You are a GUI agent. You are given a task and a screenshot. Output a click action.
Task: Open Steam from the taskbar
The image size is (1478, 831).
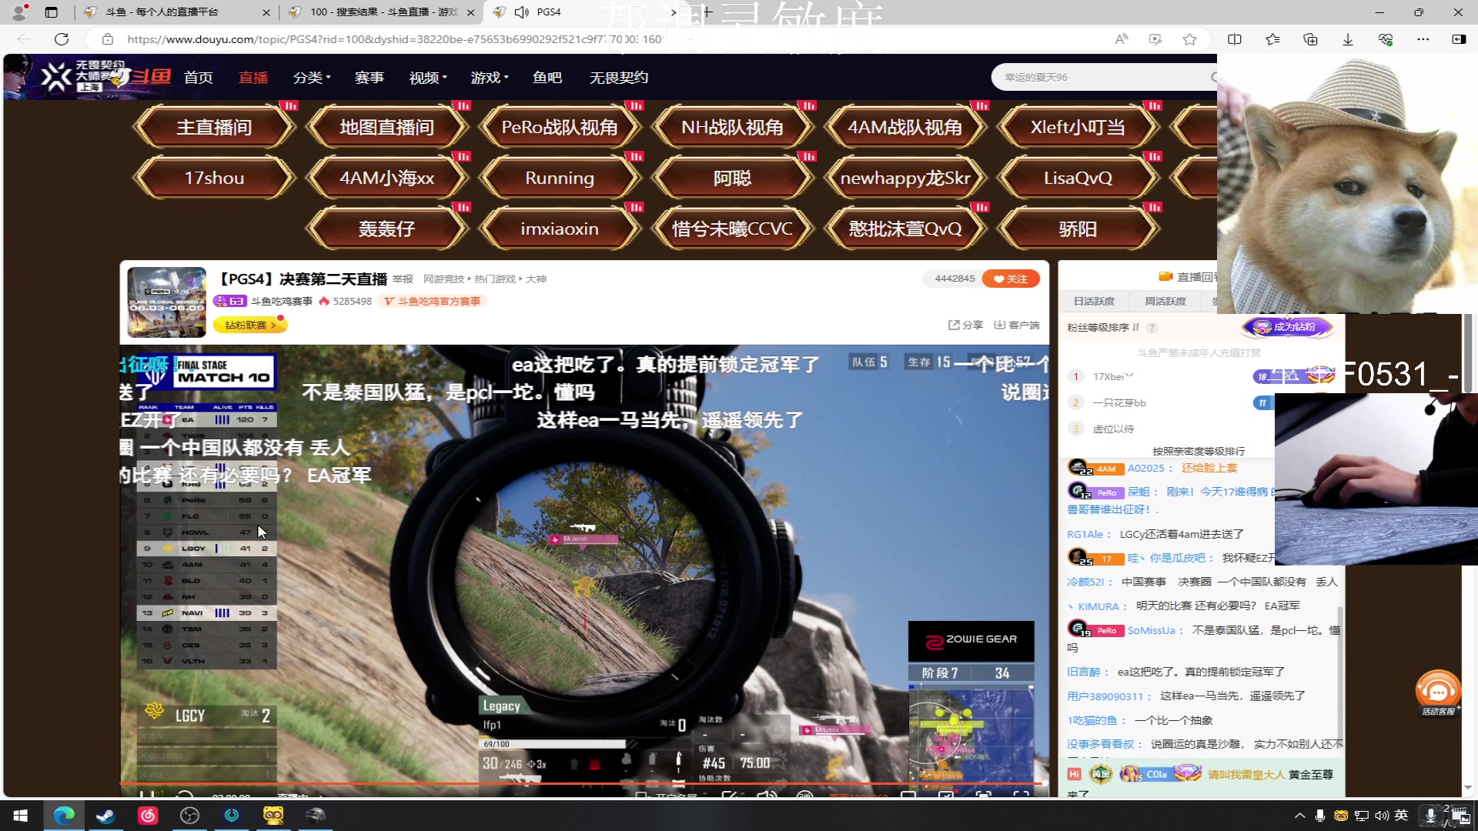pyautogui.click(x=105, y=815)
